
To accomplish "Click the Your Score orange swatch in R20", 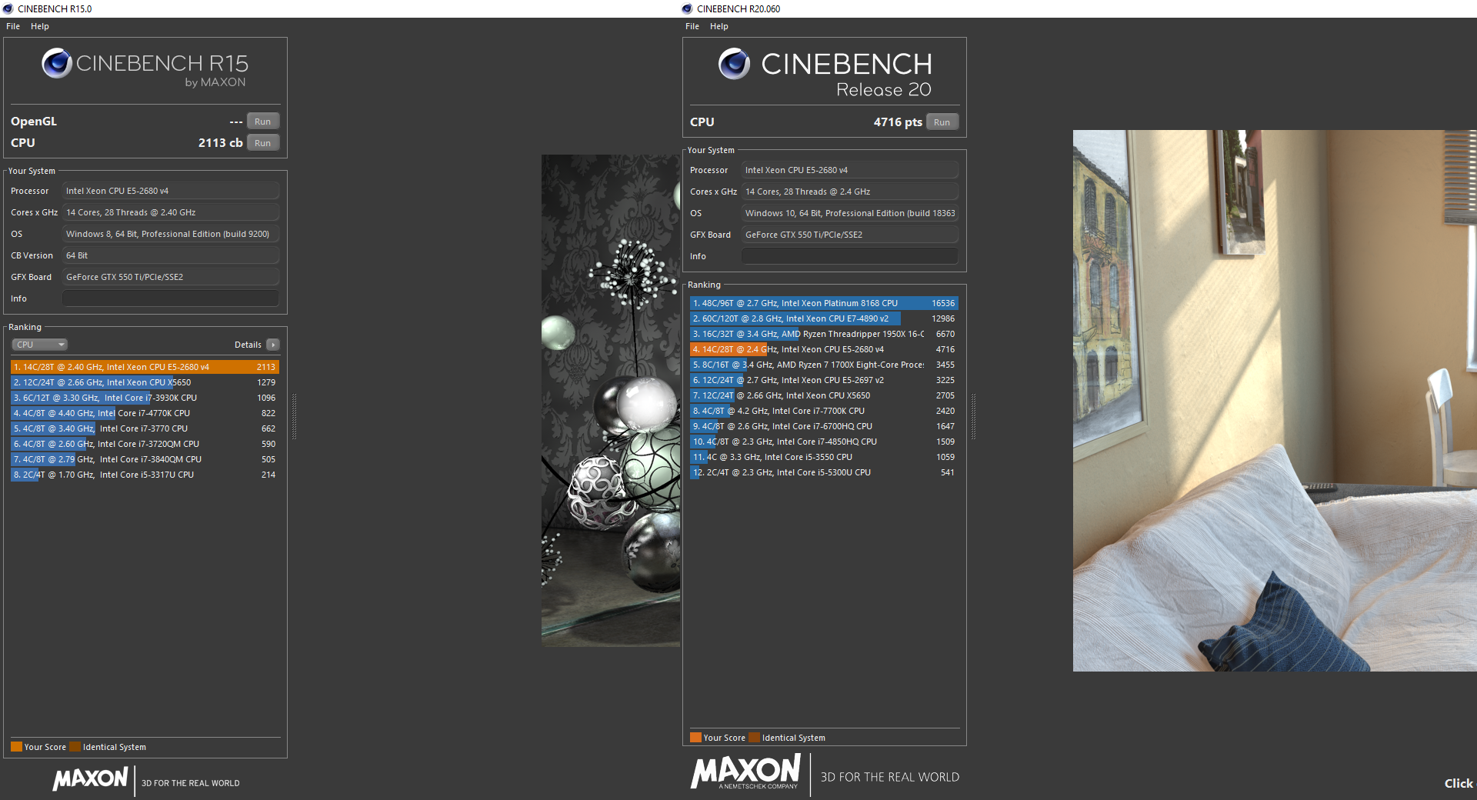I will [x=695, y=738].
